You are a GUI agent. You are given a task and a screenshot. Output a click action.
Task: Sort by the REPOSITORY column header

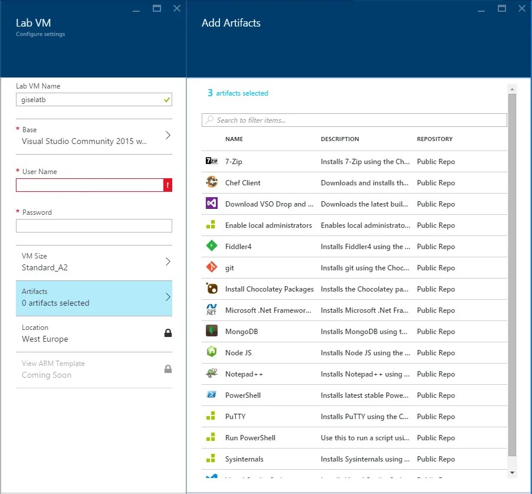(435, 139)
